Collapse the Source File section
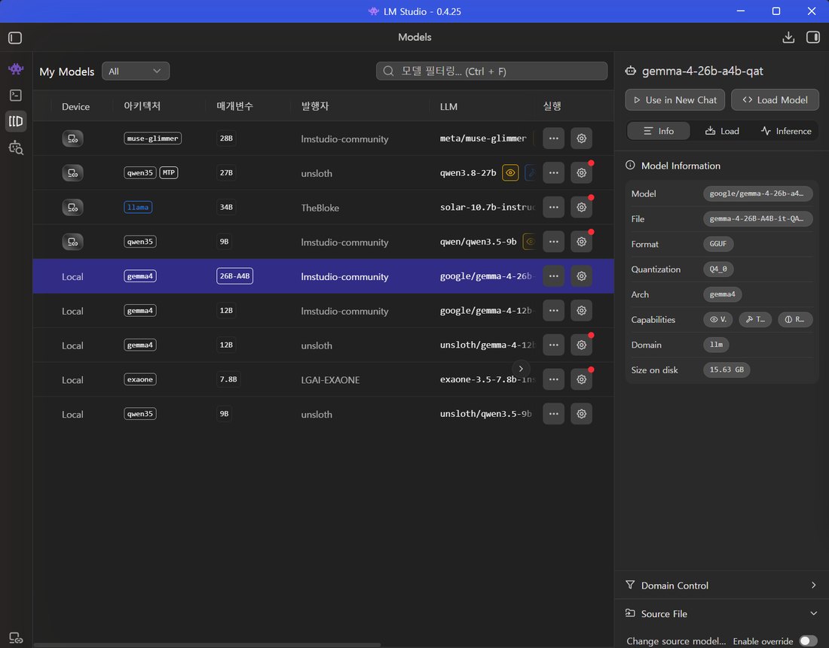 tap(721, 613)
